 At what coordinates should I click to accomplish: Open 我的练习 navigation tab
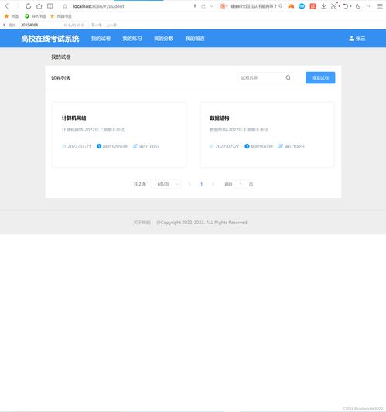pyautogui.click(x=132, y=39)
